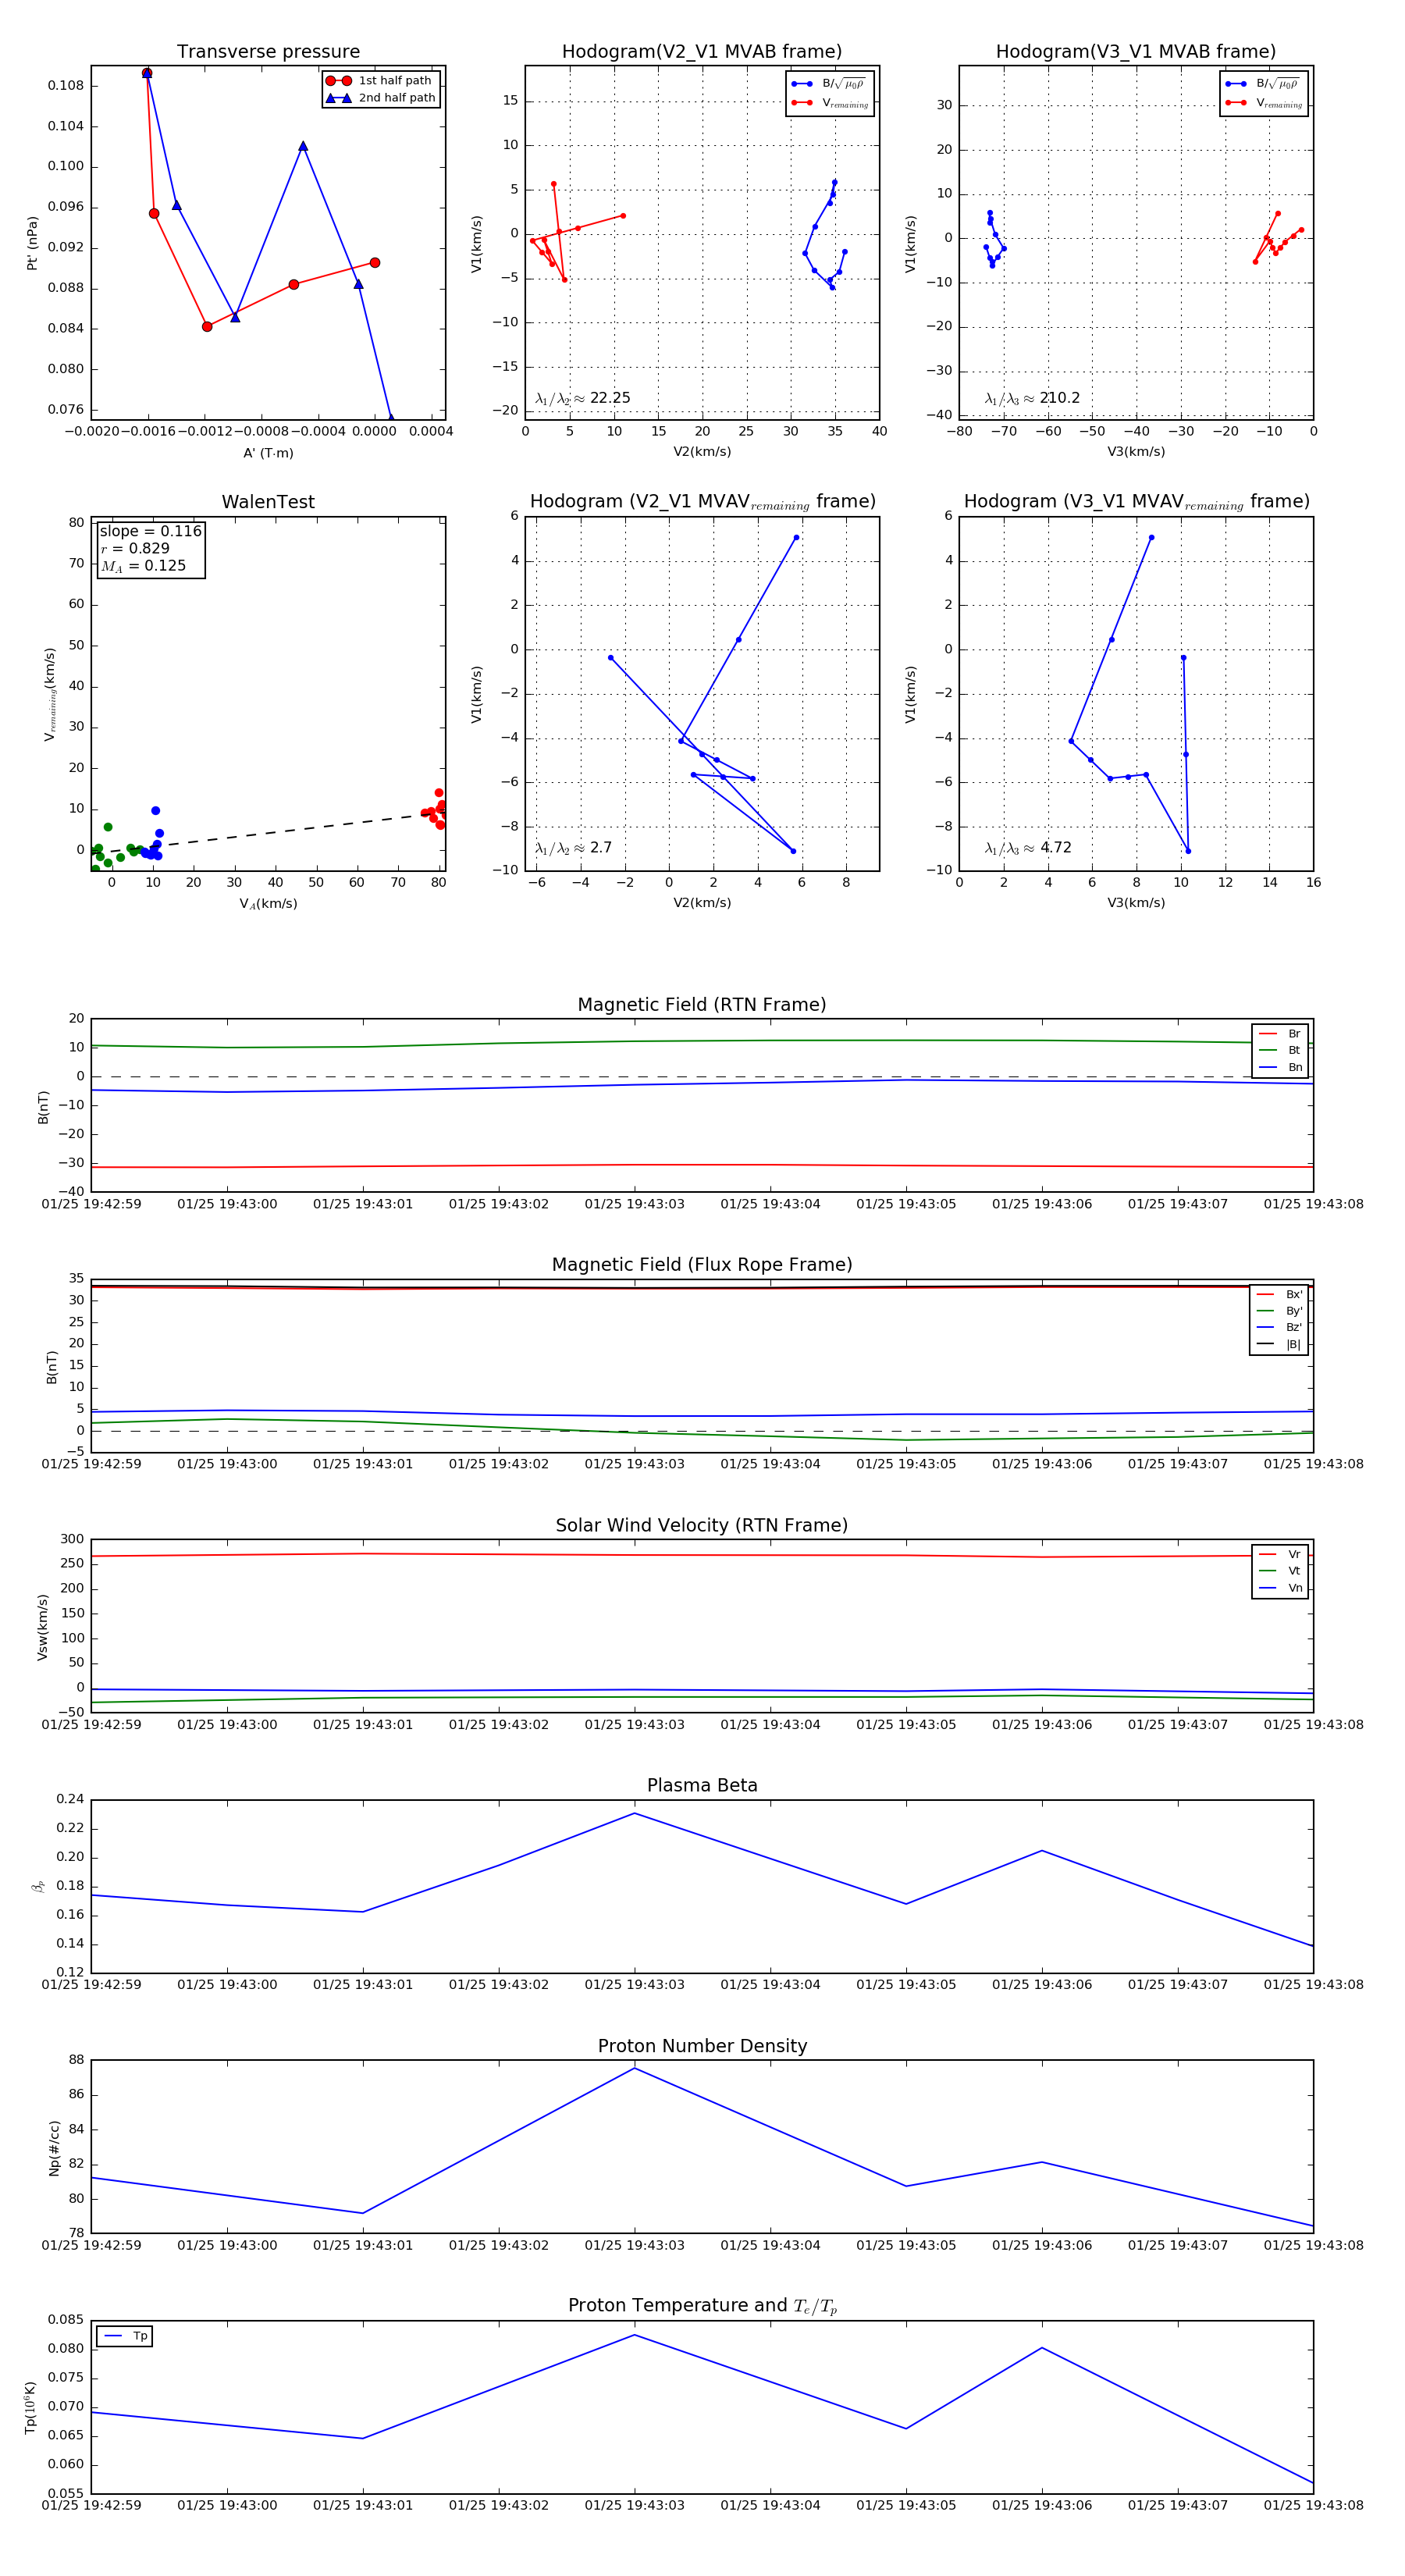The image size is (1405, 2576).
Task: Select "1st half path" legend entry
Action: tap(381, 81)
